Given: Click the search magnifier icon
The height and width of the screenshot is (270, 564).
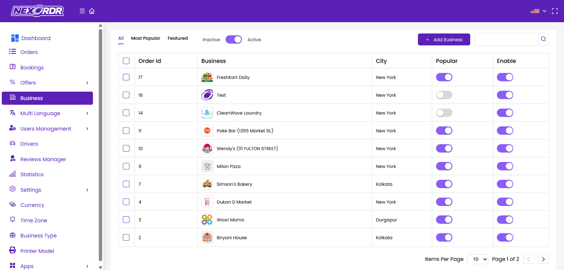Looking at the screenshot, I should (543, 39).
